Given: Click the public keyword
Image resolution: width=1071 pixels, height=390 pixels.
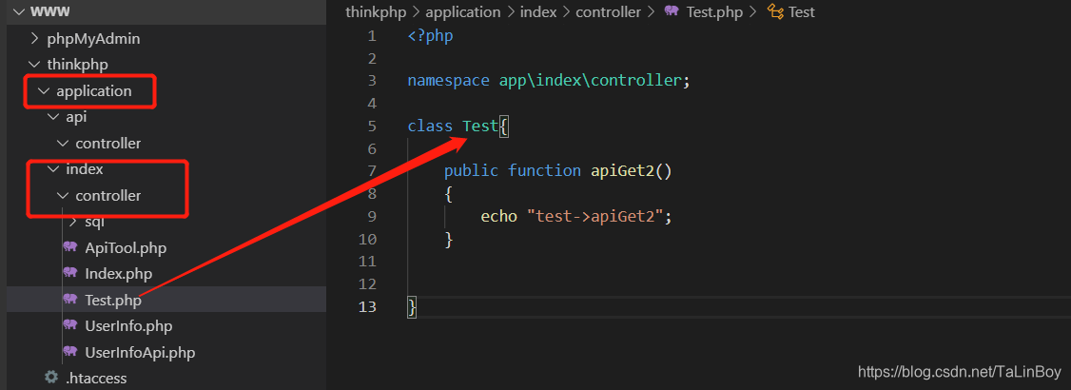Looking at the screenshot, I should 471,171.
